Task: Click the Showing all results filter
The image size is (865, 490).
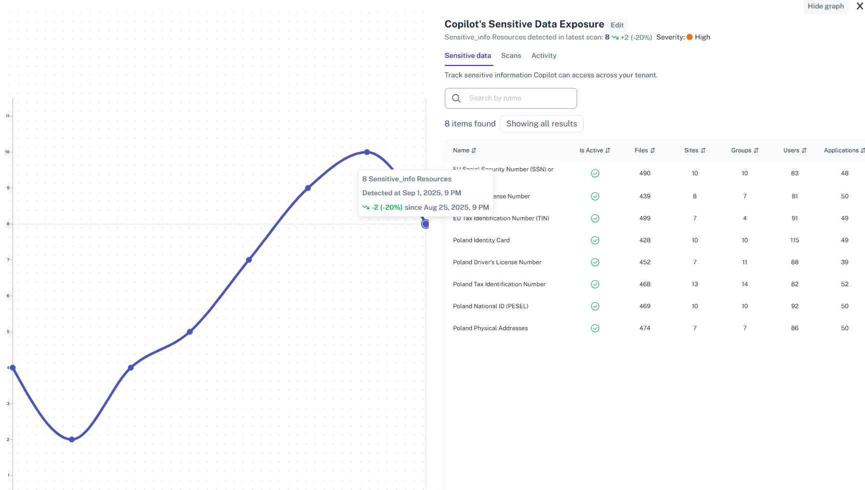Action: click(541, 124)
